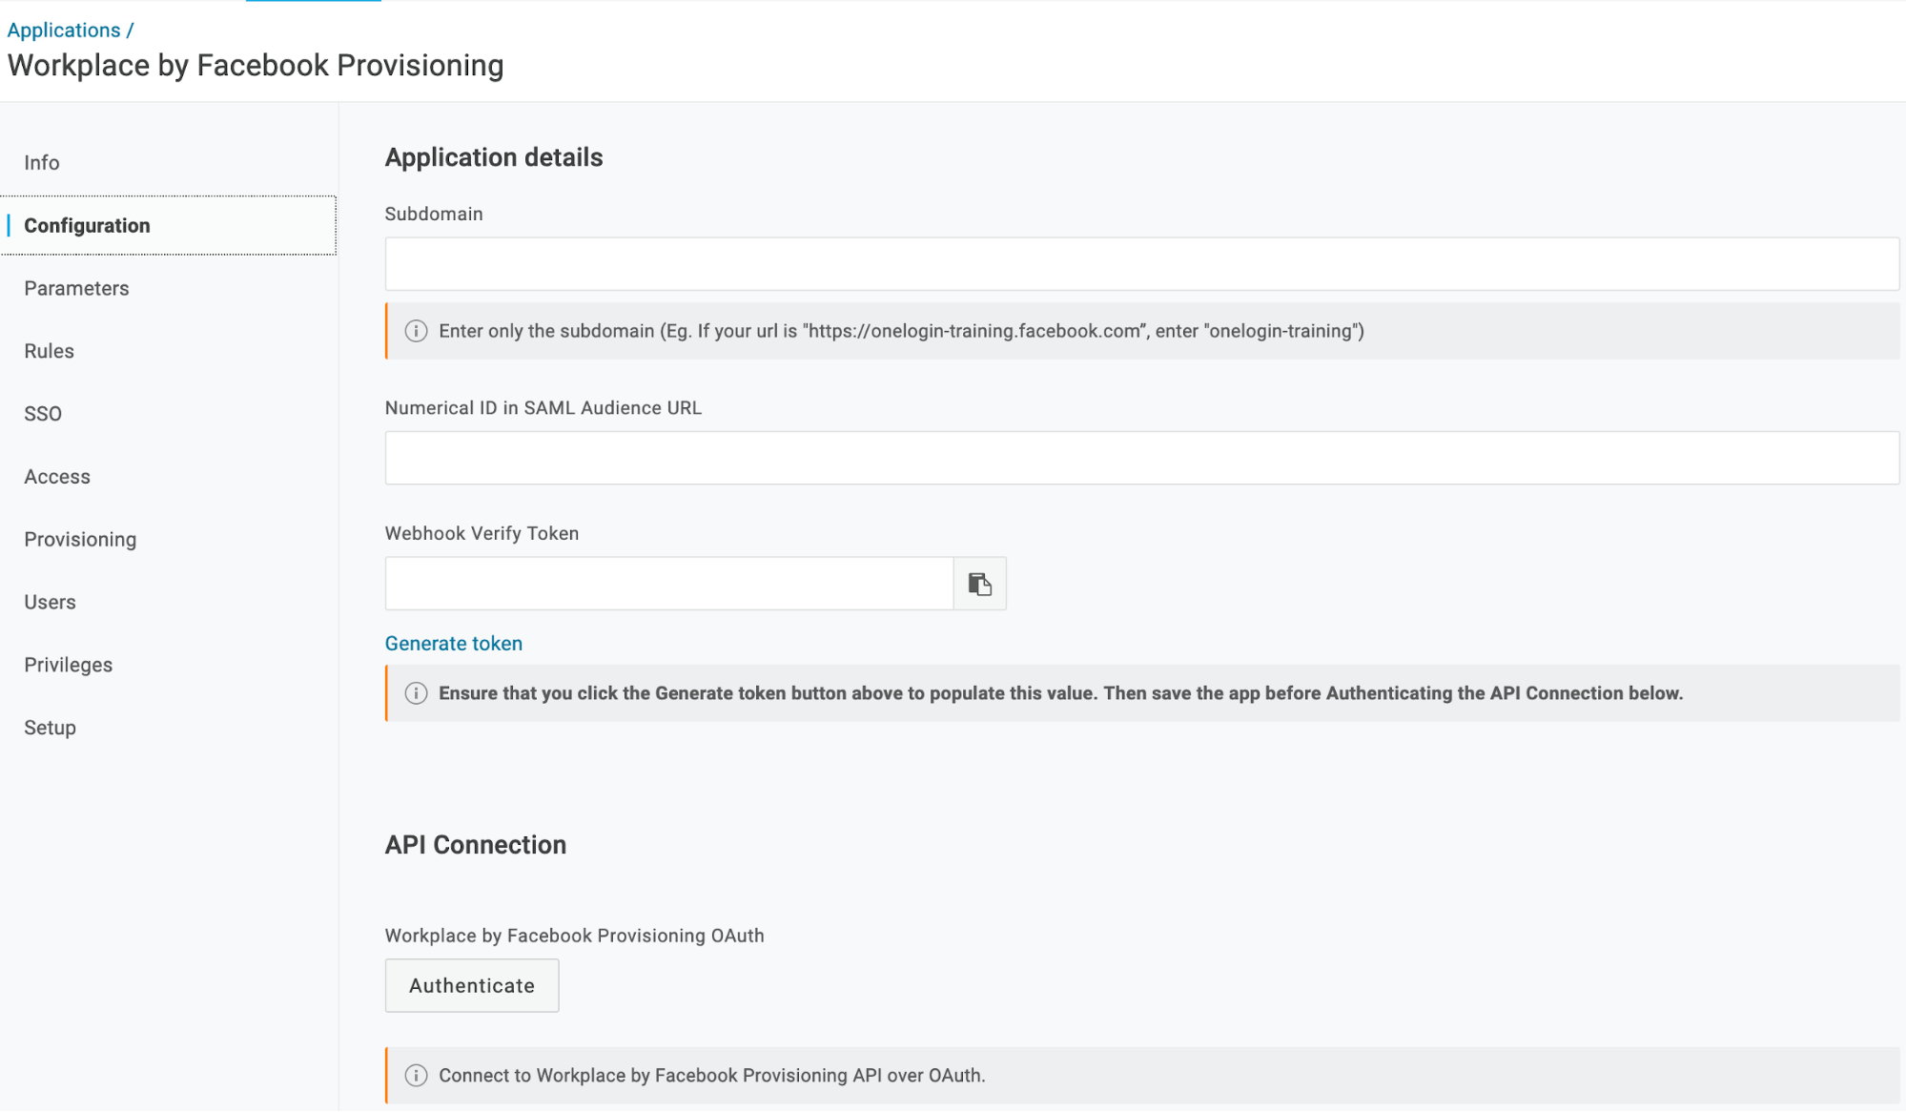
Task: Open the Access tab
Action: coord(57,477)
